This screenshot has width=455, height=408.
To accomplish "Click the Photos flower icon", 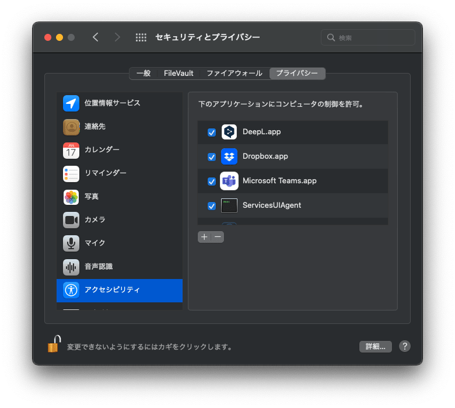I will tap(71, 197).
